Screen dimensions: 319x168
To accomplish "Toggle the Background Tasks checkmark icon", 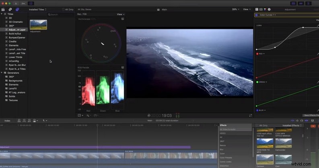I will click(31, 4).
